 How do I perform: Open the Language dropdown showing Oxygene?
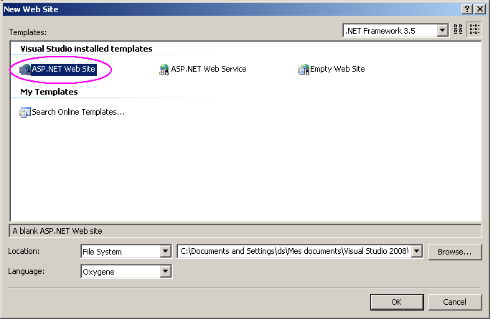click(x=165, y=272)
